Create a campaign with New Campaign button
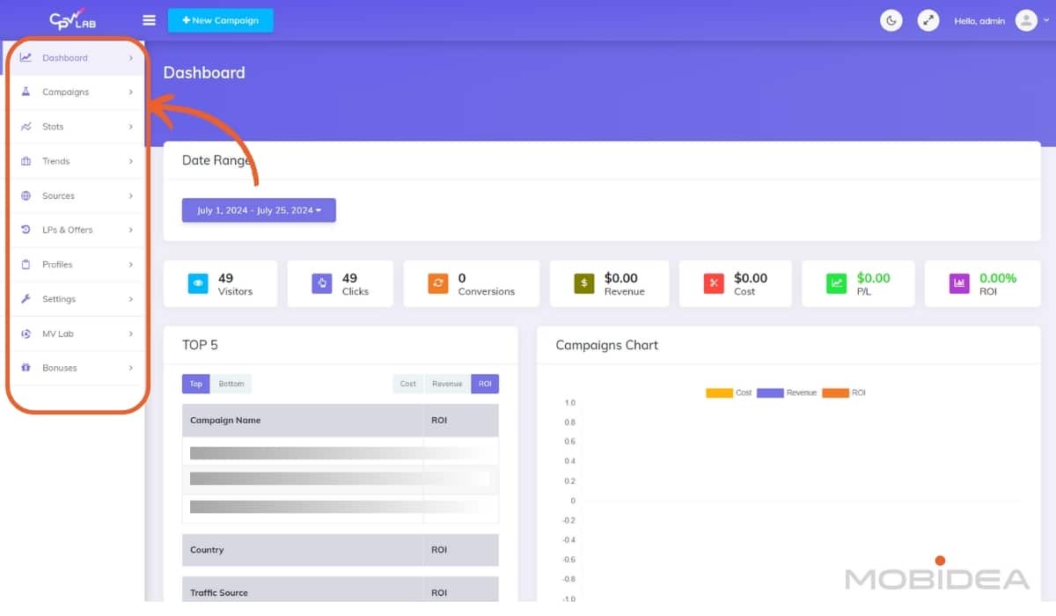 221,20
